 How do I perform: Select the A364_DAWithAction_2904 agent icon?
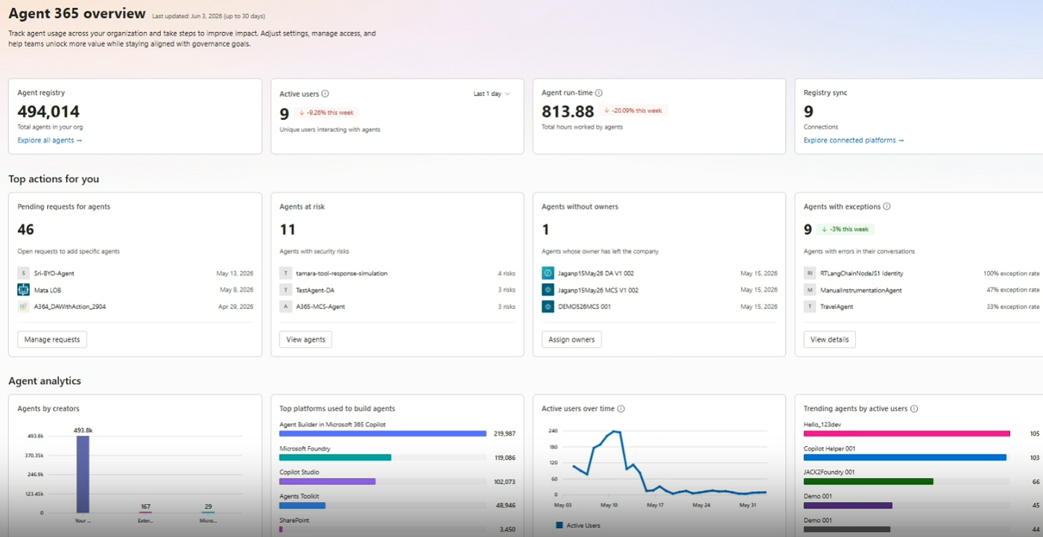[23, 306]
